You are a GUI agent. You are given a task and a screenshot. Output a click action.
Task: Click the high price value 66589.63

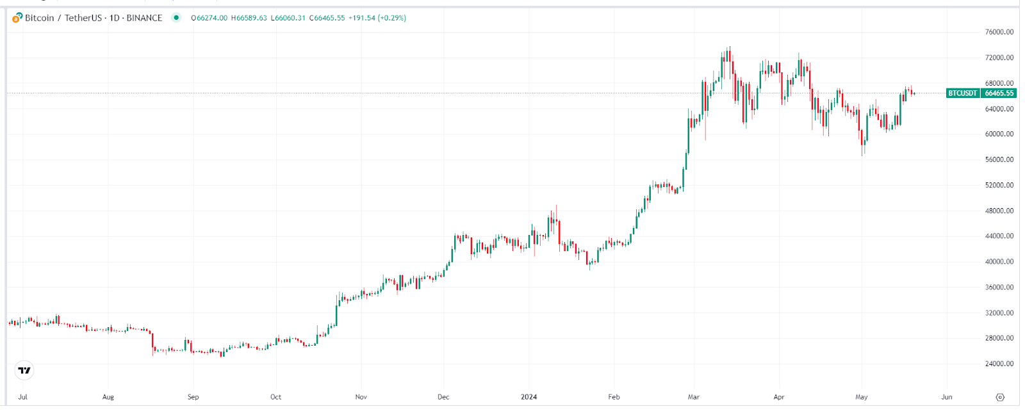pyautogui.click(x=249, y=18)
